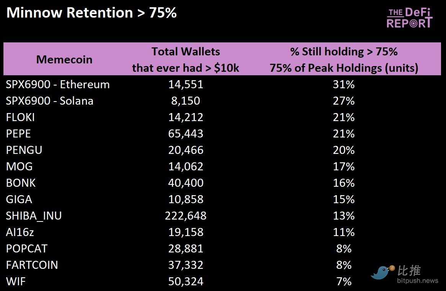Click the FLOKI memecoin name

20,117
